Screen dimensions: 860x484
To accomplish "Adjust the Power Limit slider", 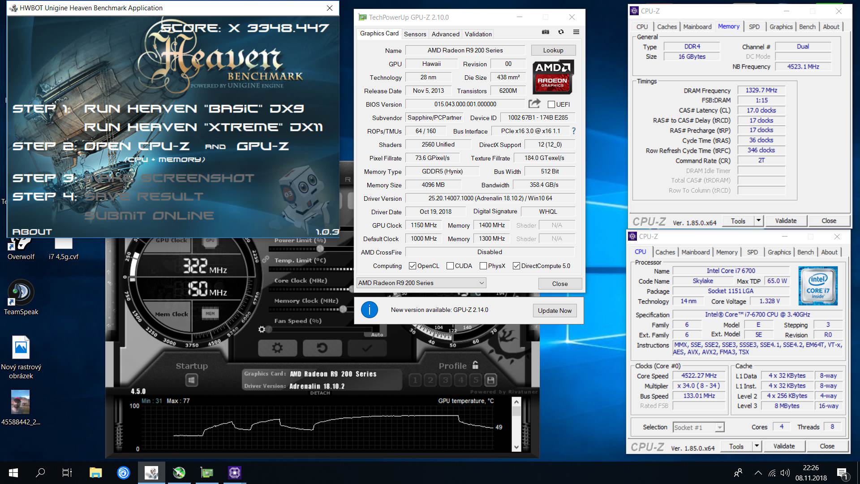I will pyautogui.click(x=320, y=248).
